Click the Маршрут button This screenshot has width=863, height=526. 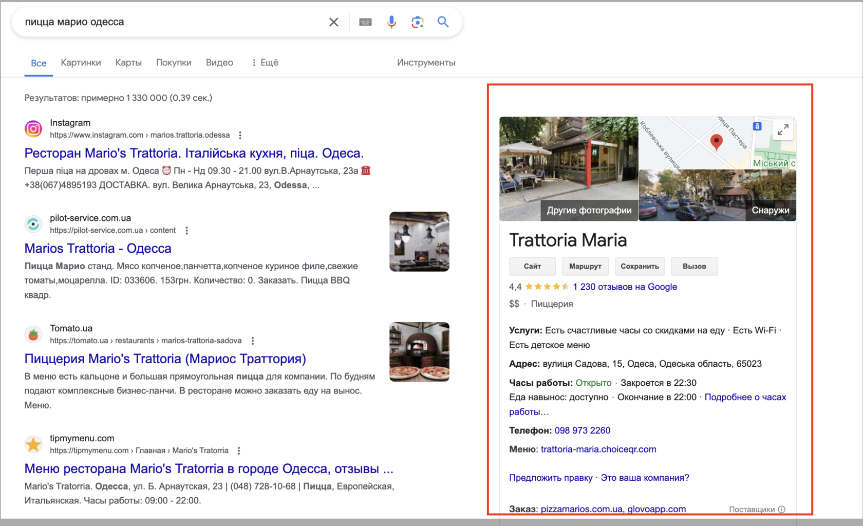[x=585, y=266]
